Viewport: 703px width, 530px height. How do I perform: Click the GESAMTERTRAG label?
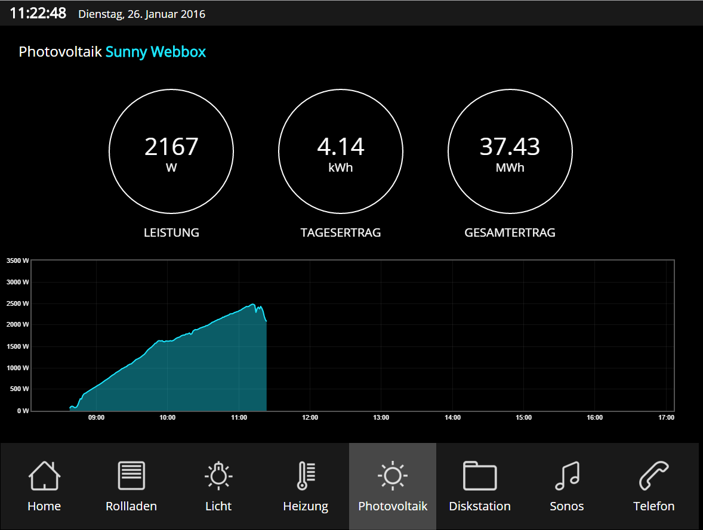(510, 233)
